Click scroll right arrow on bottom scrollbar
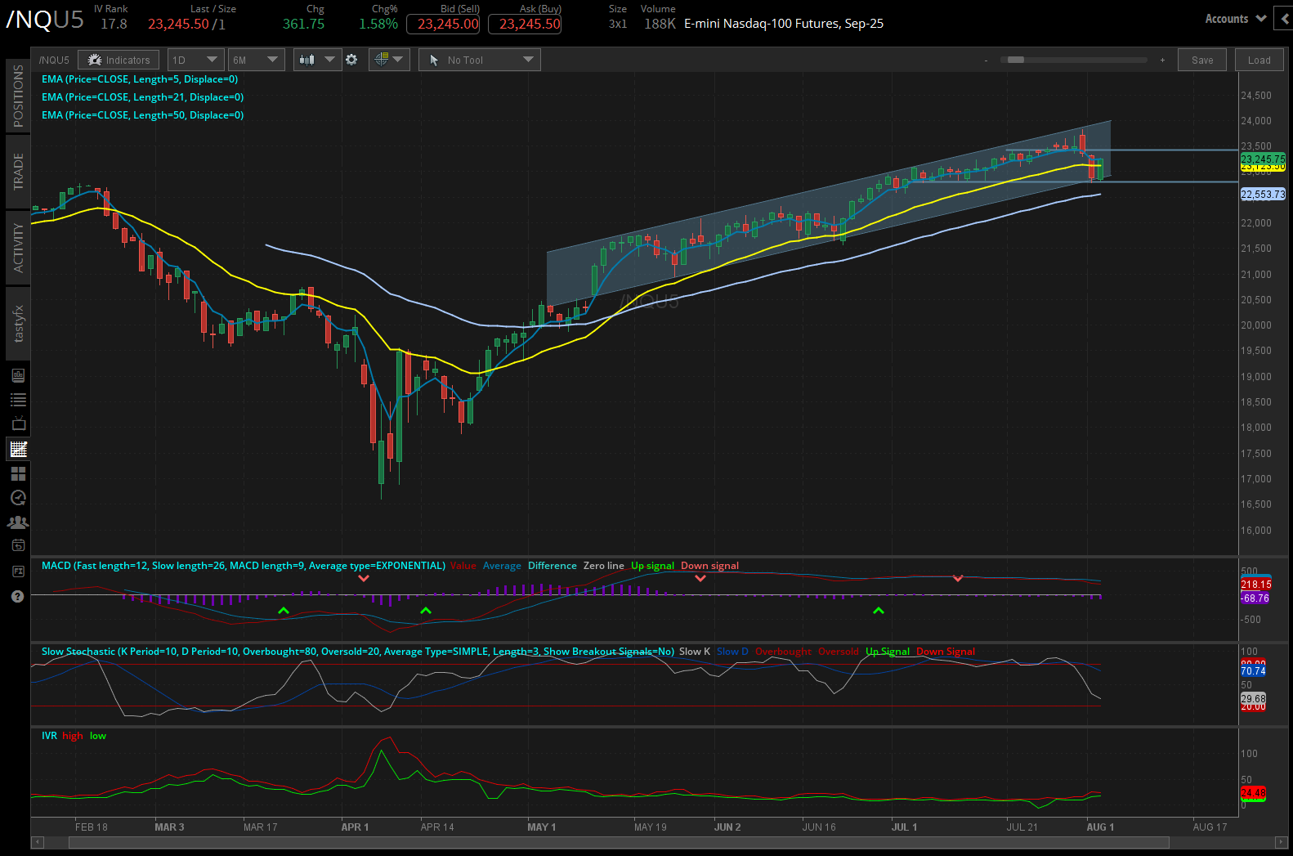Image resolution: width=1293 pixels, height=856 pixels. point(1281,842)
